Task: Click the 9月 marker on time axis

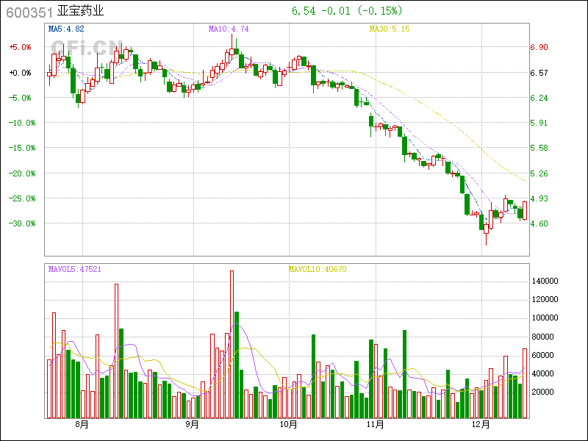Action: pos(192,424)
